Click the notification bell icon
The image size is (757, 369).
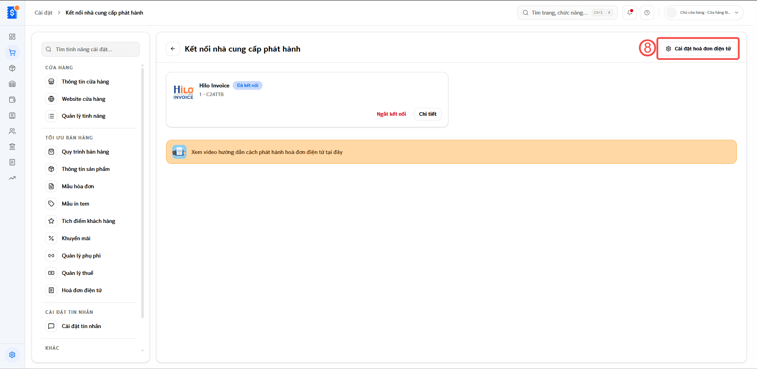[x=630, y=13]
